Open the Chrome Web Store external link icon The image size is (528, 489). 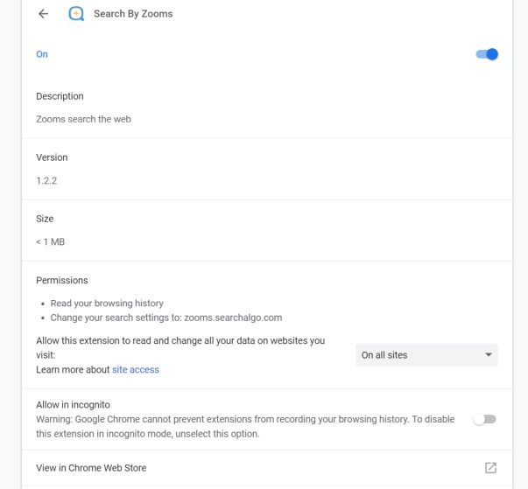490,468
